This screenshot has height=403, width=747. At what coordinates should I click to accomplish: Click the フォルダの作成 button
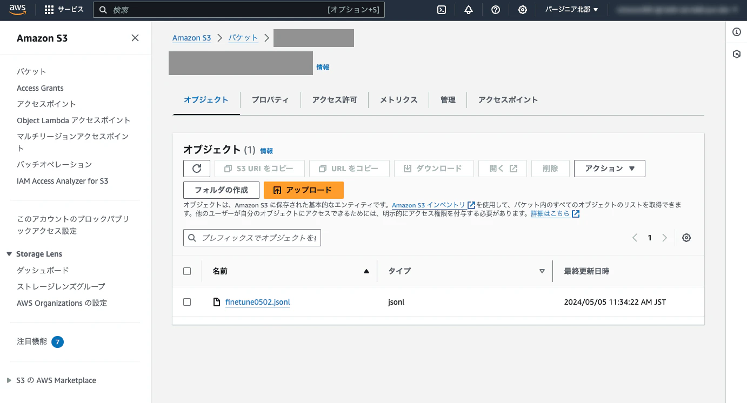[222, 190]
